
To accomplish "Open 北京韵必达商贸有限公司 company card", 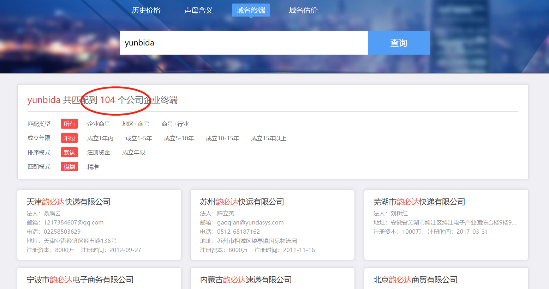I will 415,280.
